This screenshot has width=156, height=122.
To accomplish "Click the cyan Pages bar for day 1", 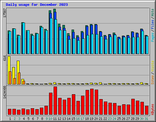I will pos(10,42).
